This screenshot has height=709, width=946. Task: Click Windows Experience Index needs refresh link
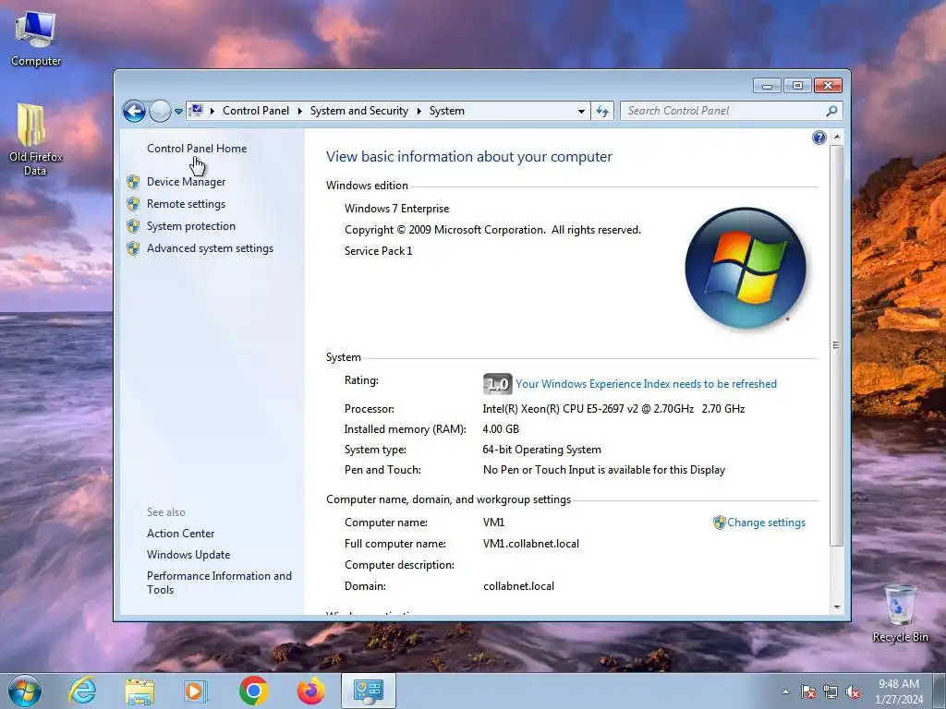tap(646, 384)
